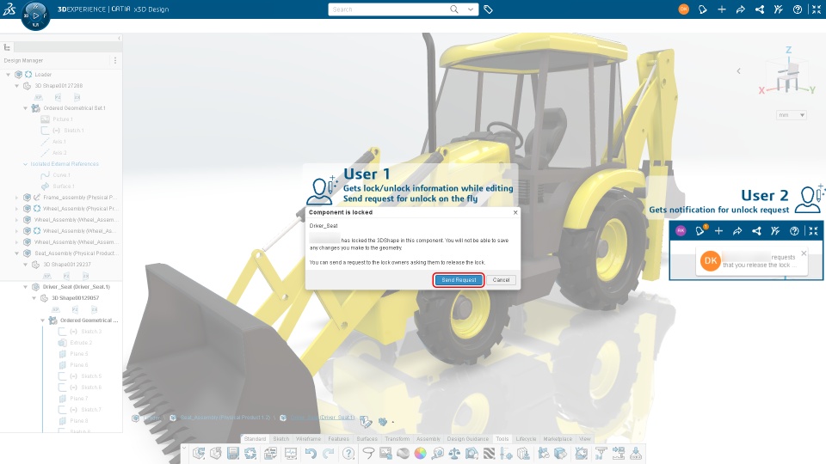The height and width of the screenshot is (464, 826).
Task: Open the tools icon beside help in the top bar
Action: point(778,9)
